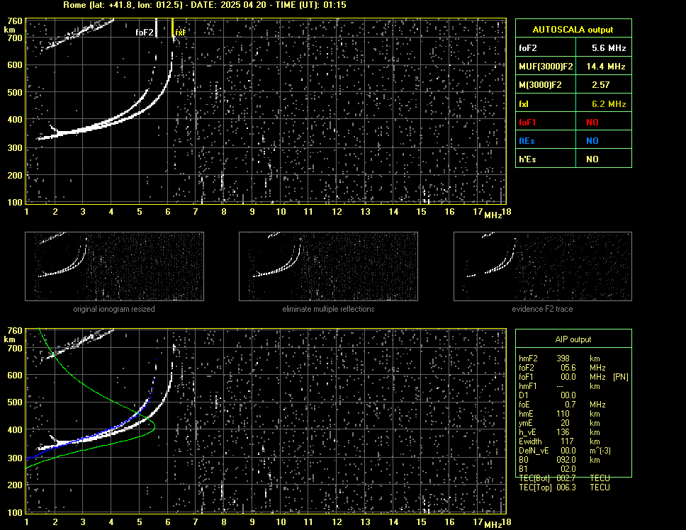Click the 'evidence F2 trace' caption
This screenshot has height=530, width=686.
click(542, 309)
